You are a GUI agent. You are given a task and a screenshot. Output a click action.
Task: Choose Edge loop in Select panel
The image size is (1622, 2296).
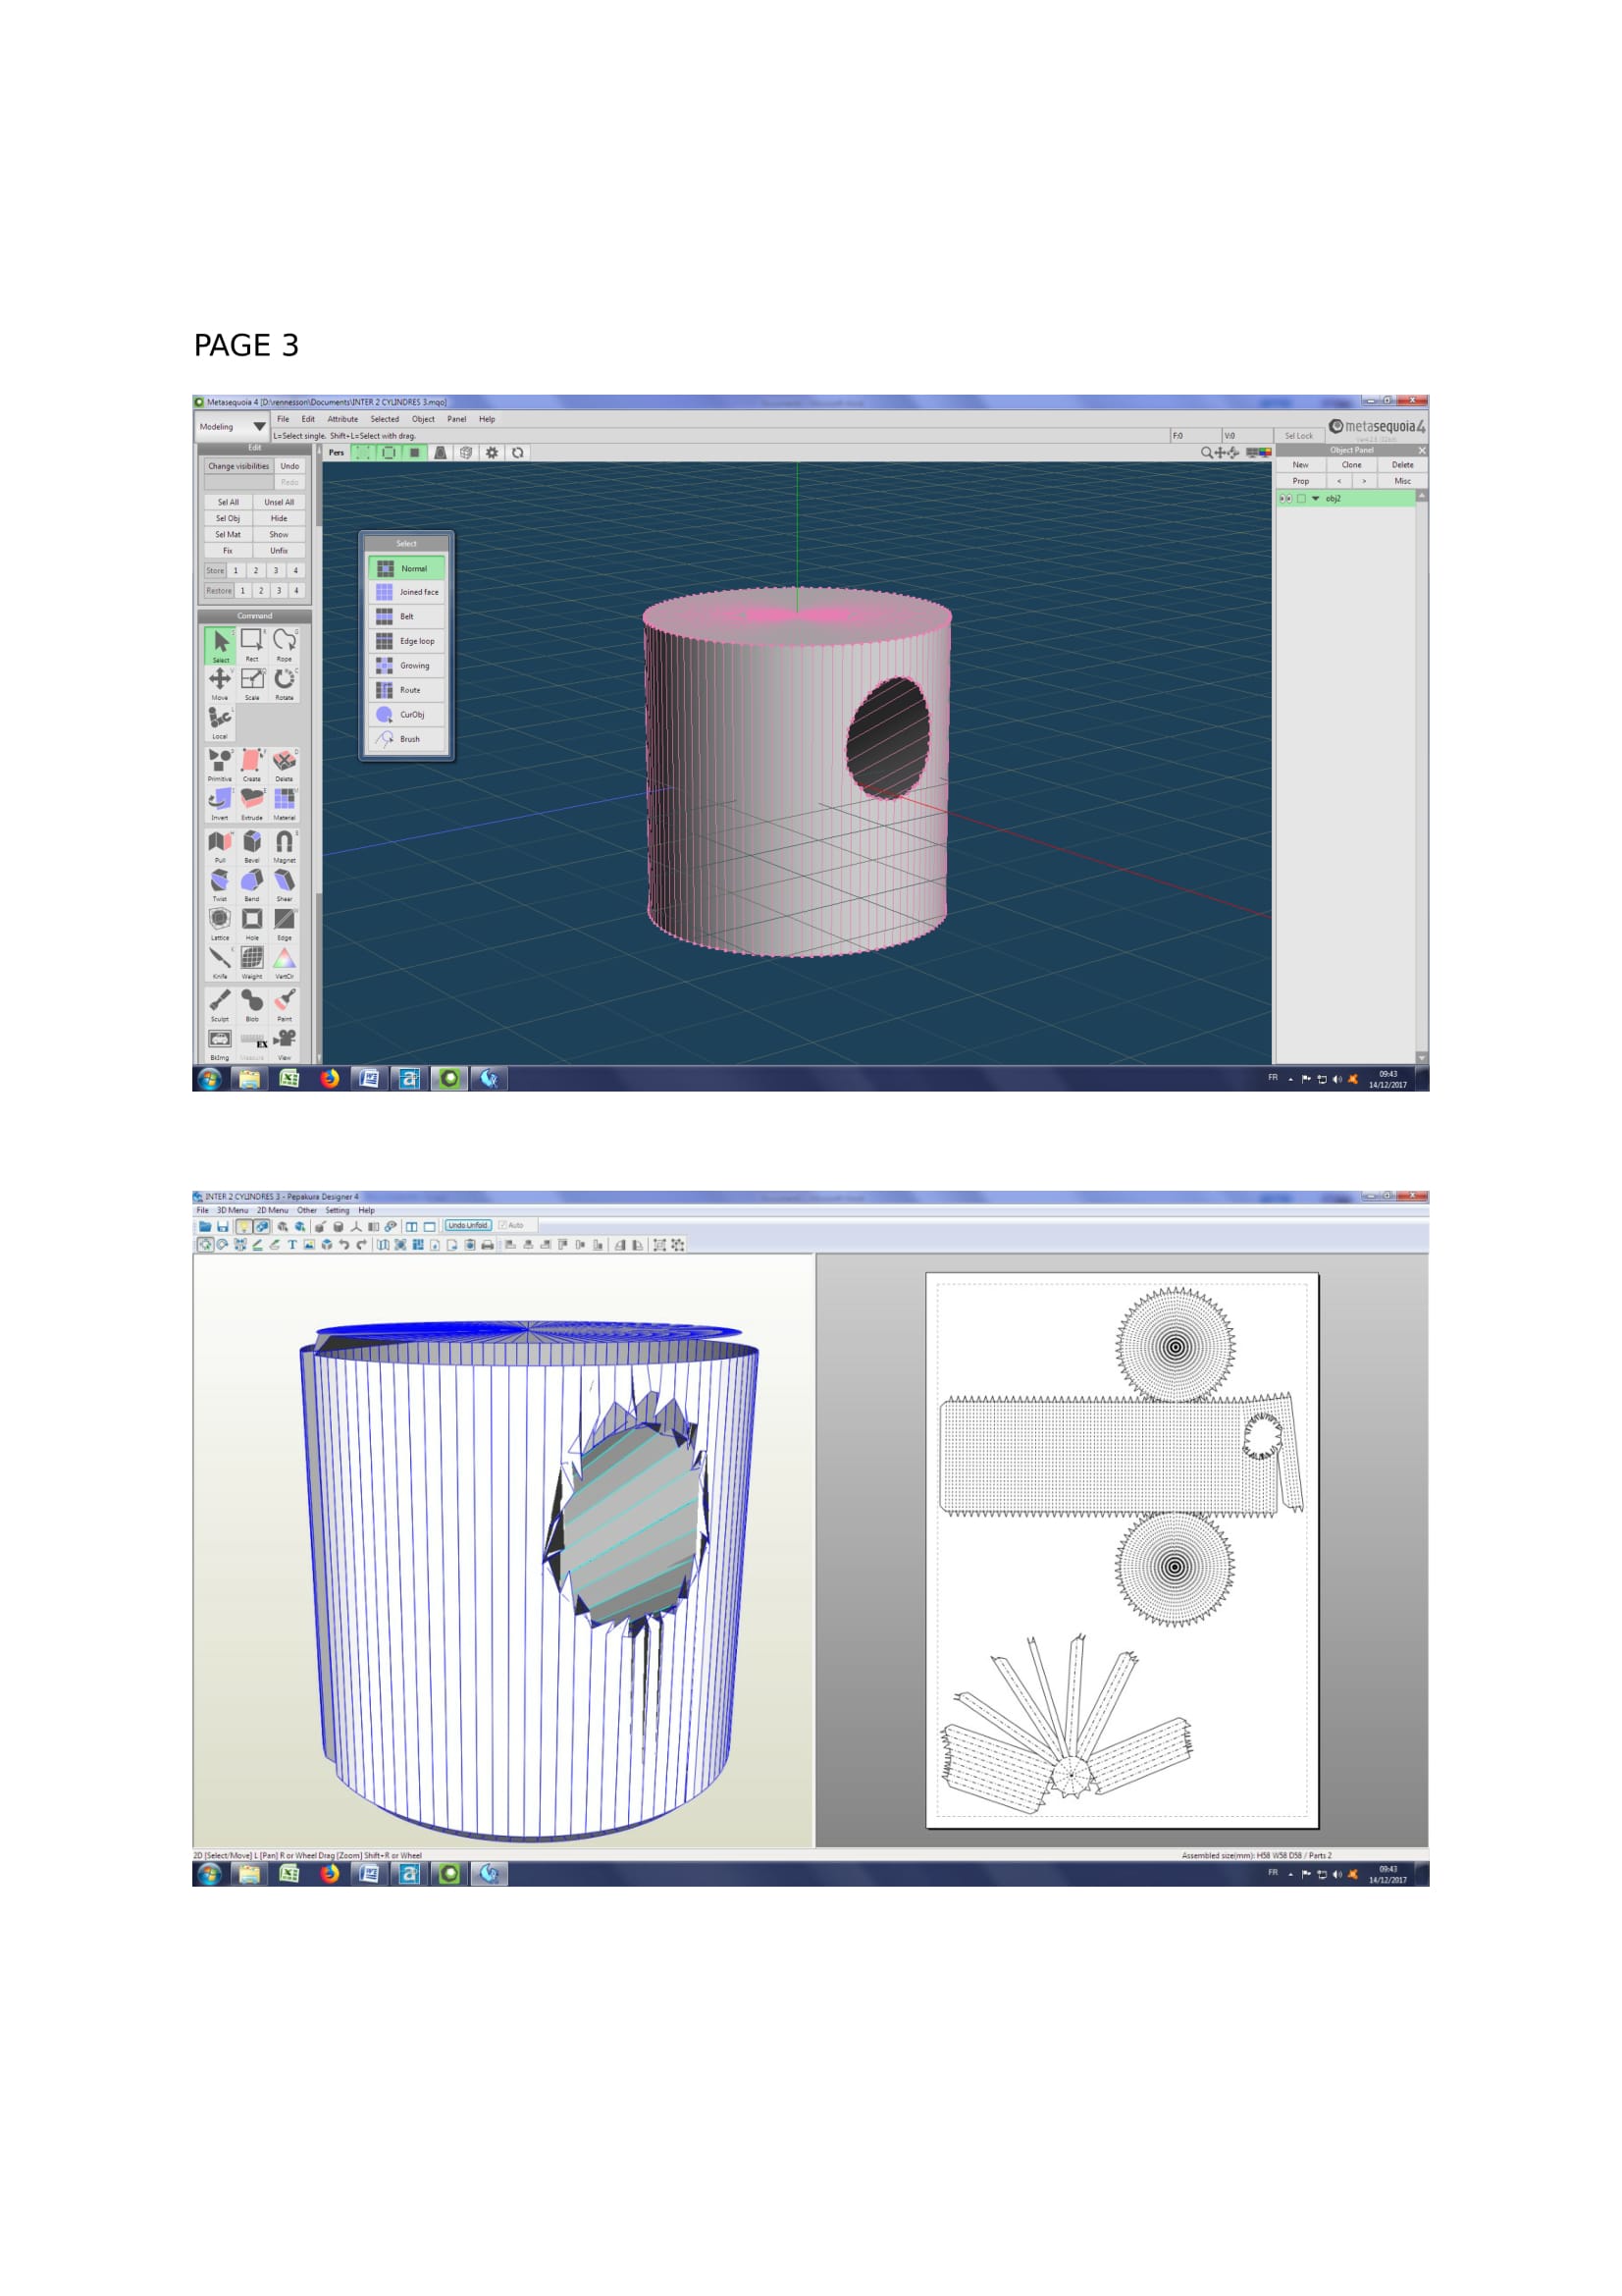click(x=407, y=641)
